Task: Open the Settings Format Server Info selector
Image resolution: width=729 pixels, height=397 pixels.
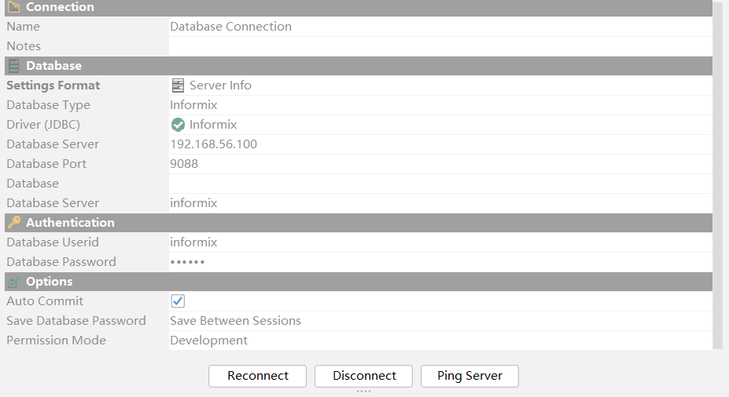Action: [x=440, y=86]
